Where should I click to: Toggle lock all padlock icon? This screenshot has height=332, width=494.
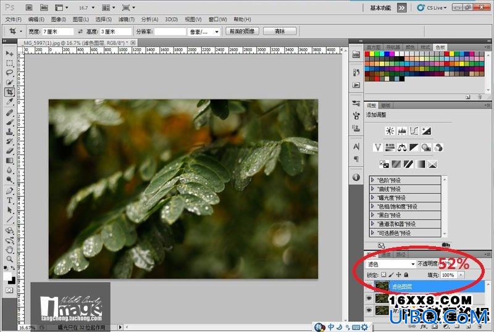(406, 275)
